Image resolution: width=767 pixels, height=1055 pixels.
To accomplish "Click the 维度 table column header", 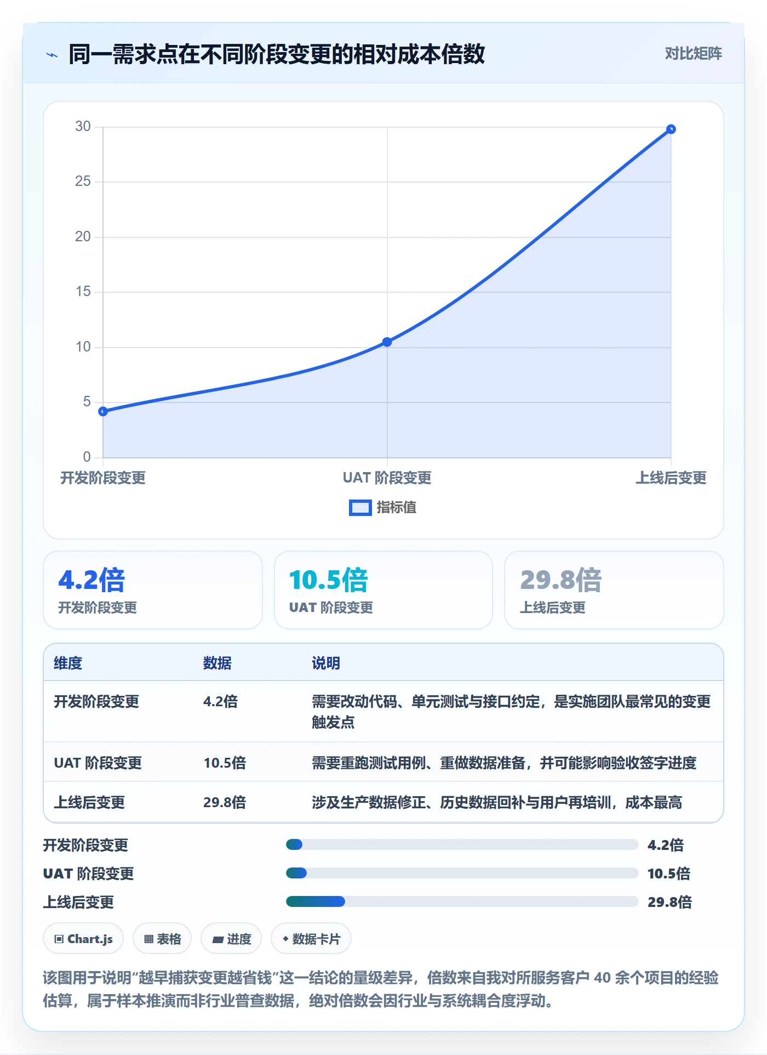I will [x=68, y=663].
